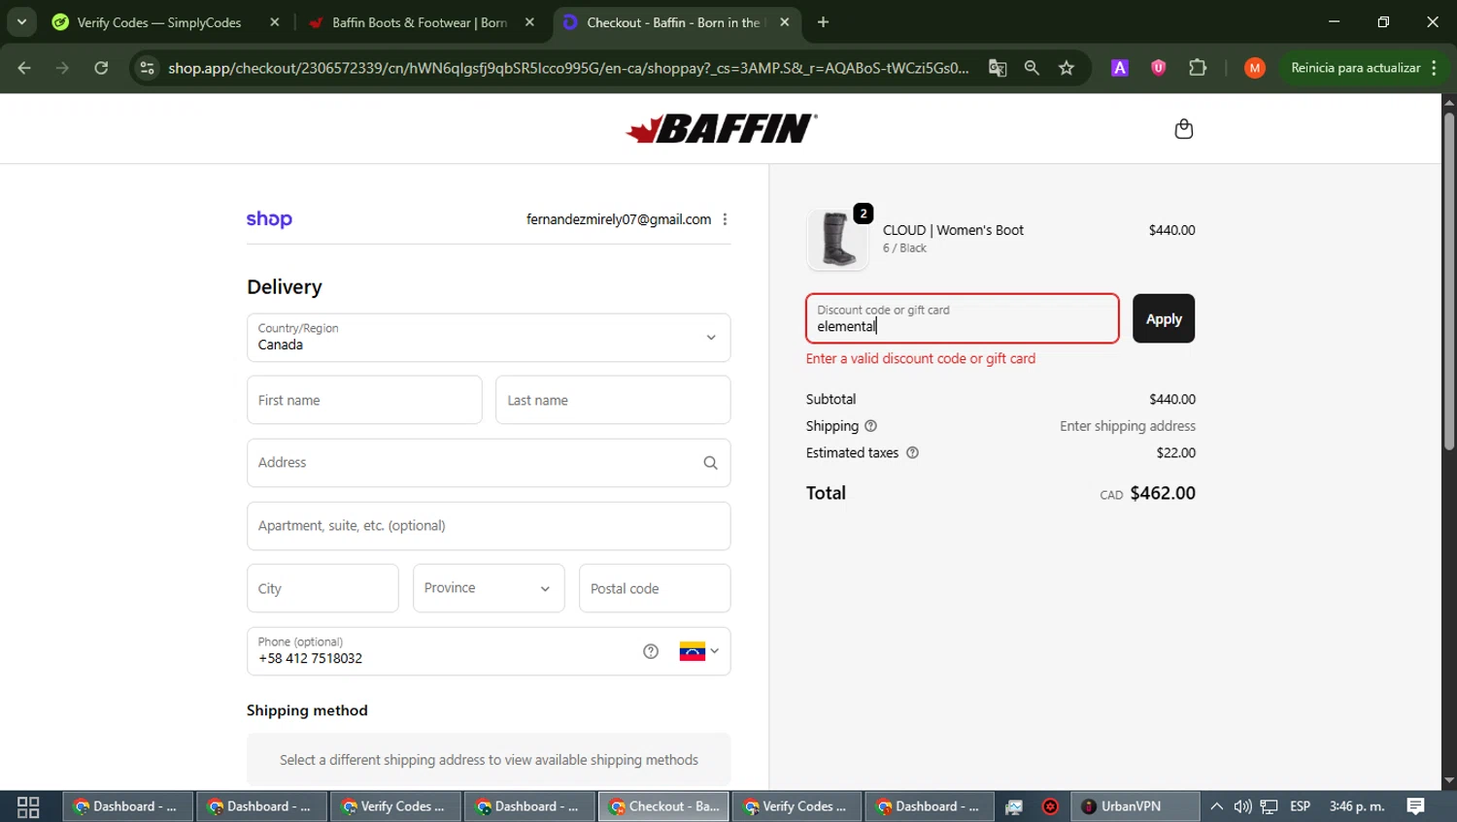This screenshot has height=822, width=1457.
Task: Open the Extensions puzzle icon
Action: (x=1198, y=68)
